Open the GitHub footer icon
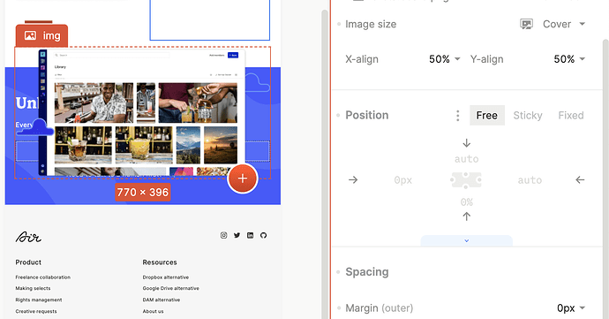The height and width of the screenshot is (319, 609). (263, 235)
